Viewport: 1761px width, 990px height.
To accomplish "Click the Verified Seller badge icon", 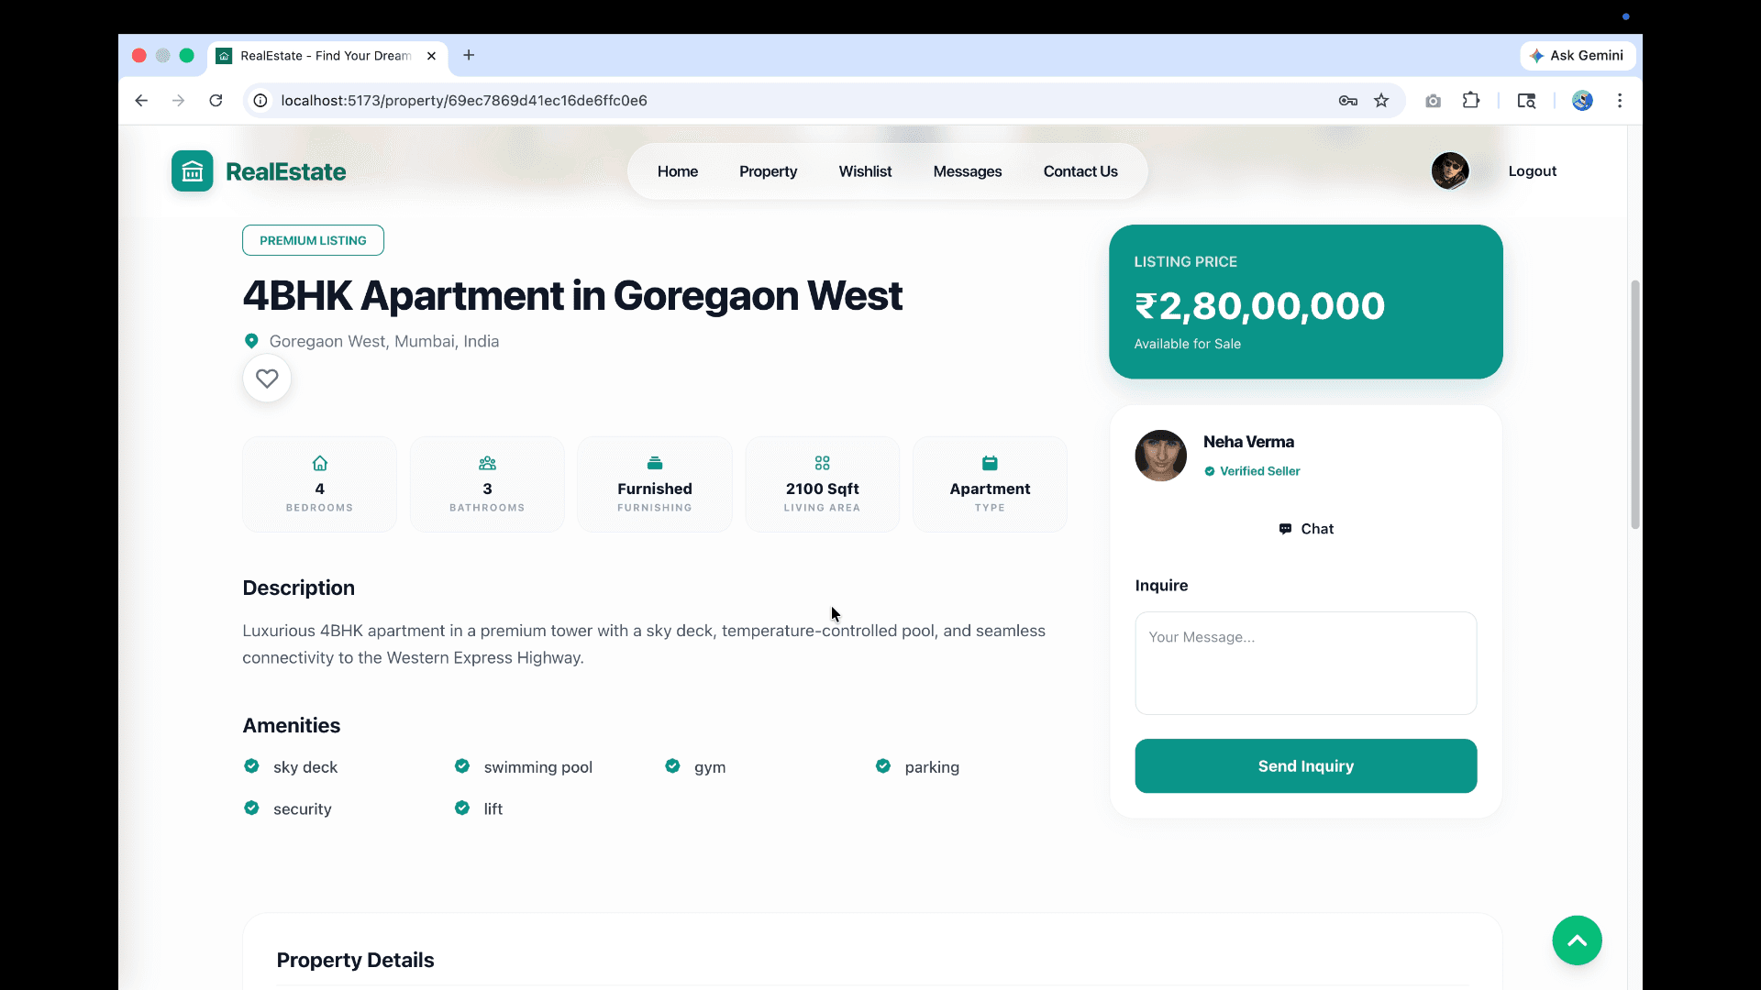I will click(1210, 471).
